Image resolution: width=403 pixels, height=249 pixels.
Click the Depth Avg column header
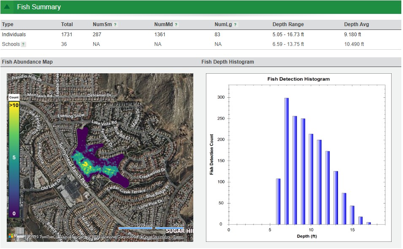pyautogui.click(x=357, y=24)
